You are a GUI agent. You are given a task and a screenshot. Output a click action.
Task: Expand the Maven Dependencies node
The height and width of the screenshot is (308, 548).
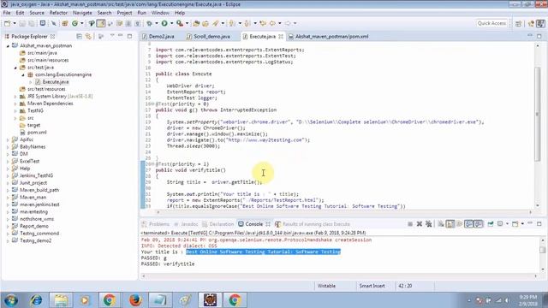pyautogui.click(x=15, y=104)
